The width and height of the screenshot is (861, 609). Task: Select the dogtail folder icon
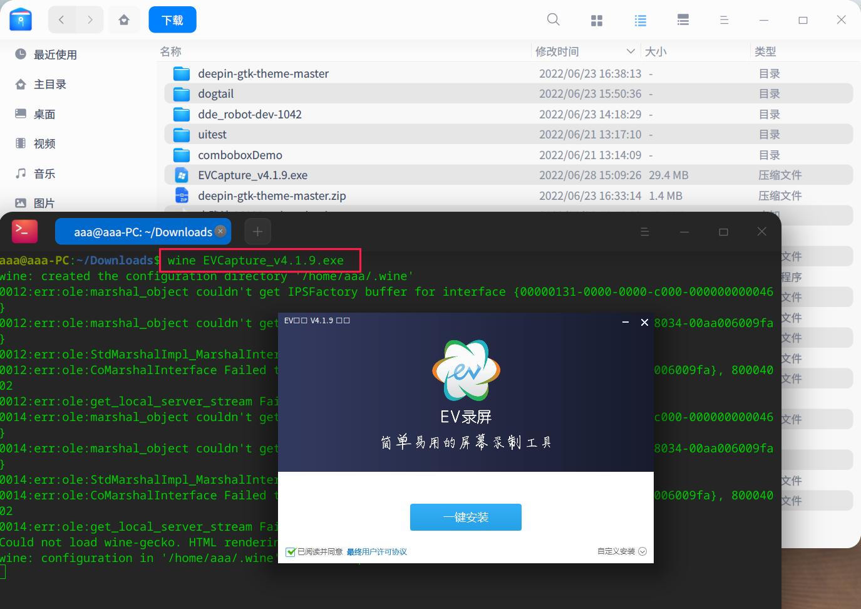point(182,94)
